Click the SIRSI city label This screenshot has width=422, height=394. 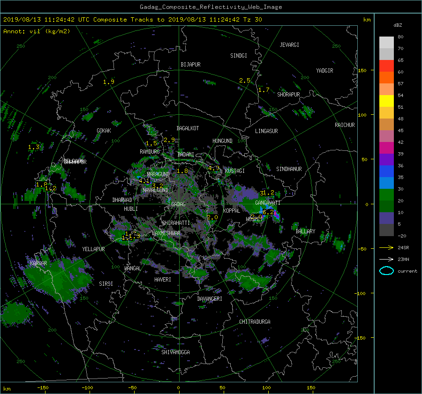[106, 284]
